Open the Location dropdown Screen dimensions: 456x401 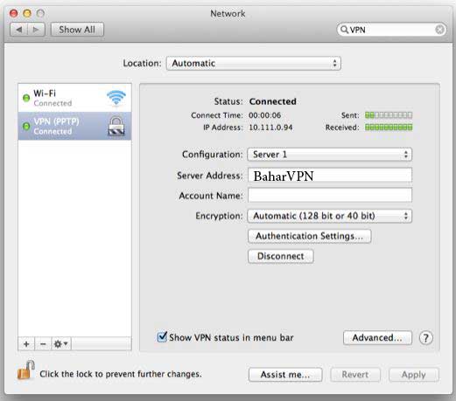click(254, 63)
